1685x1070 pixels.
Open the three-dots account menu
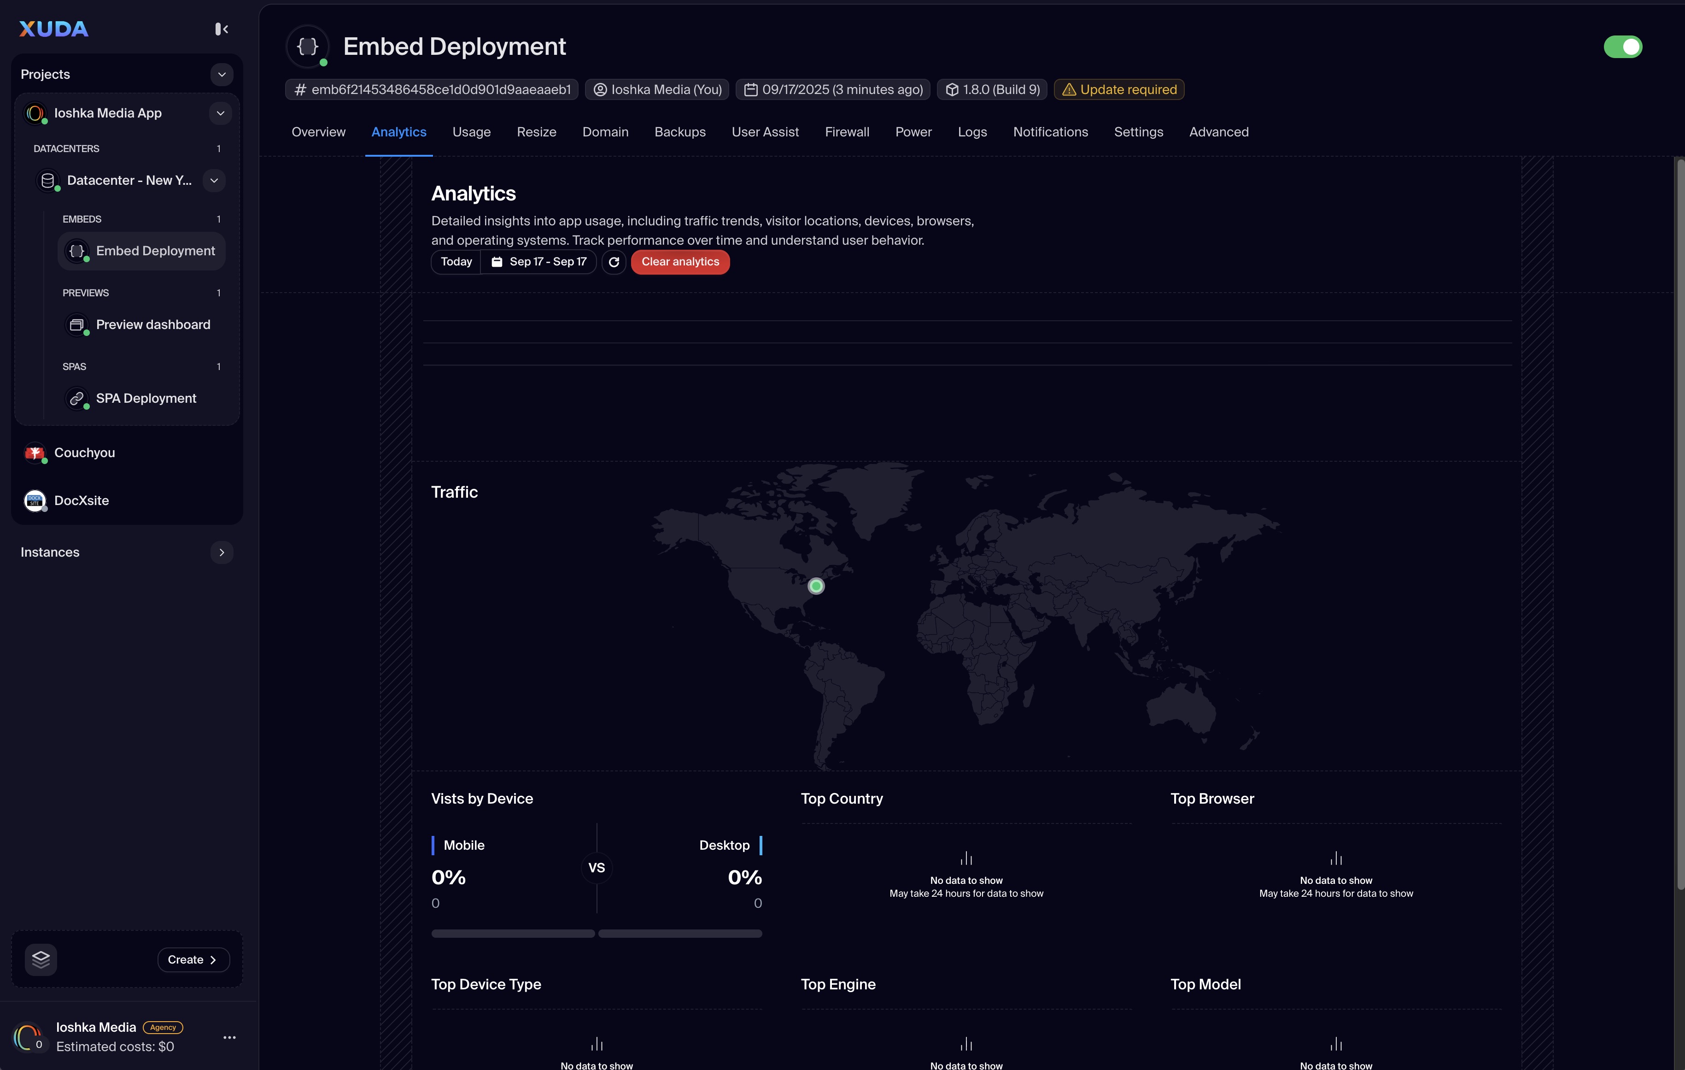coord(229,1037)
